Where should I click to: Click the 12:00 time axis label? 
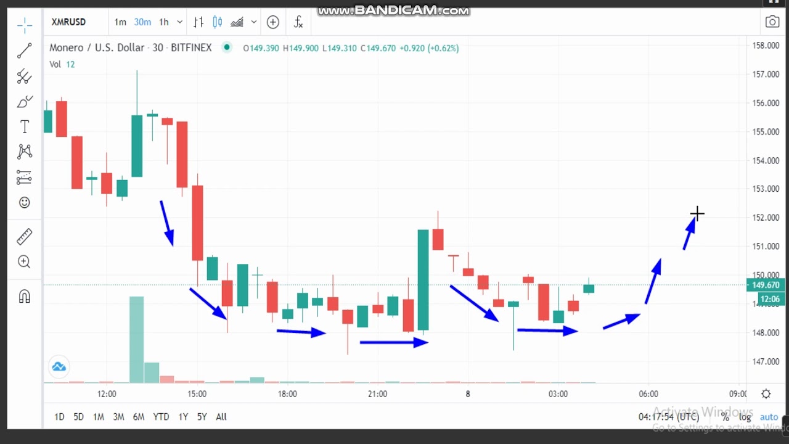pos(107,393)
